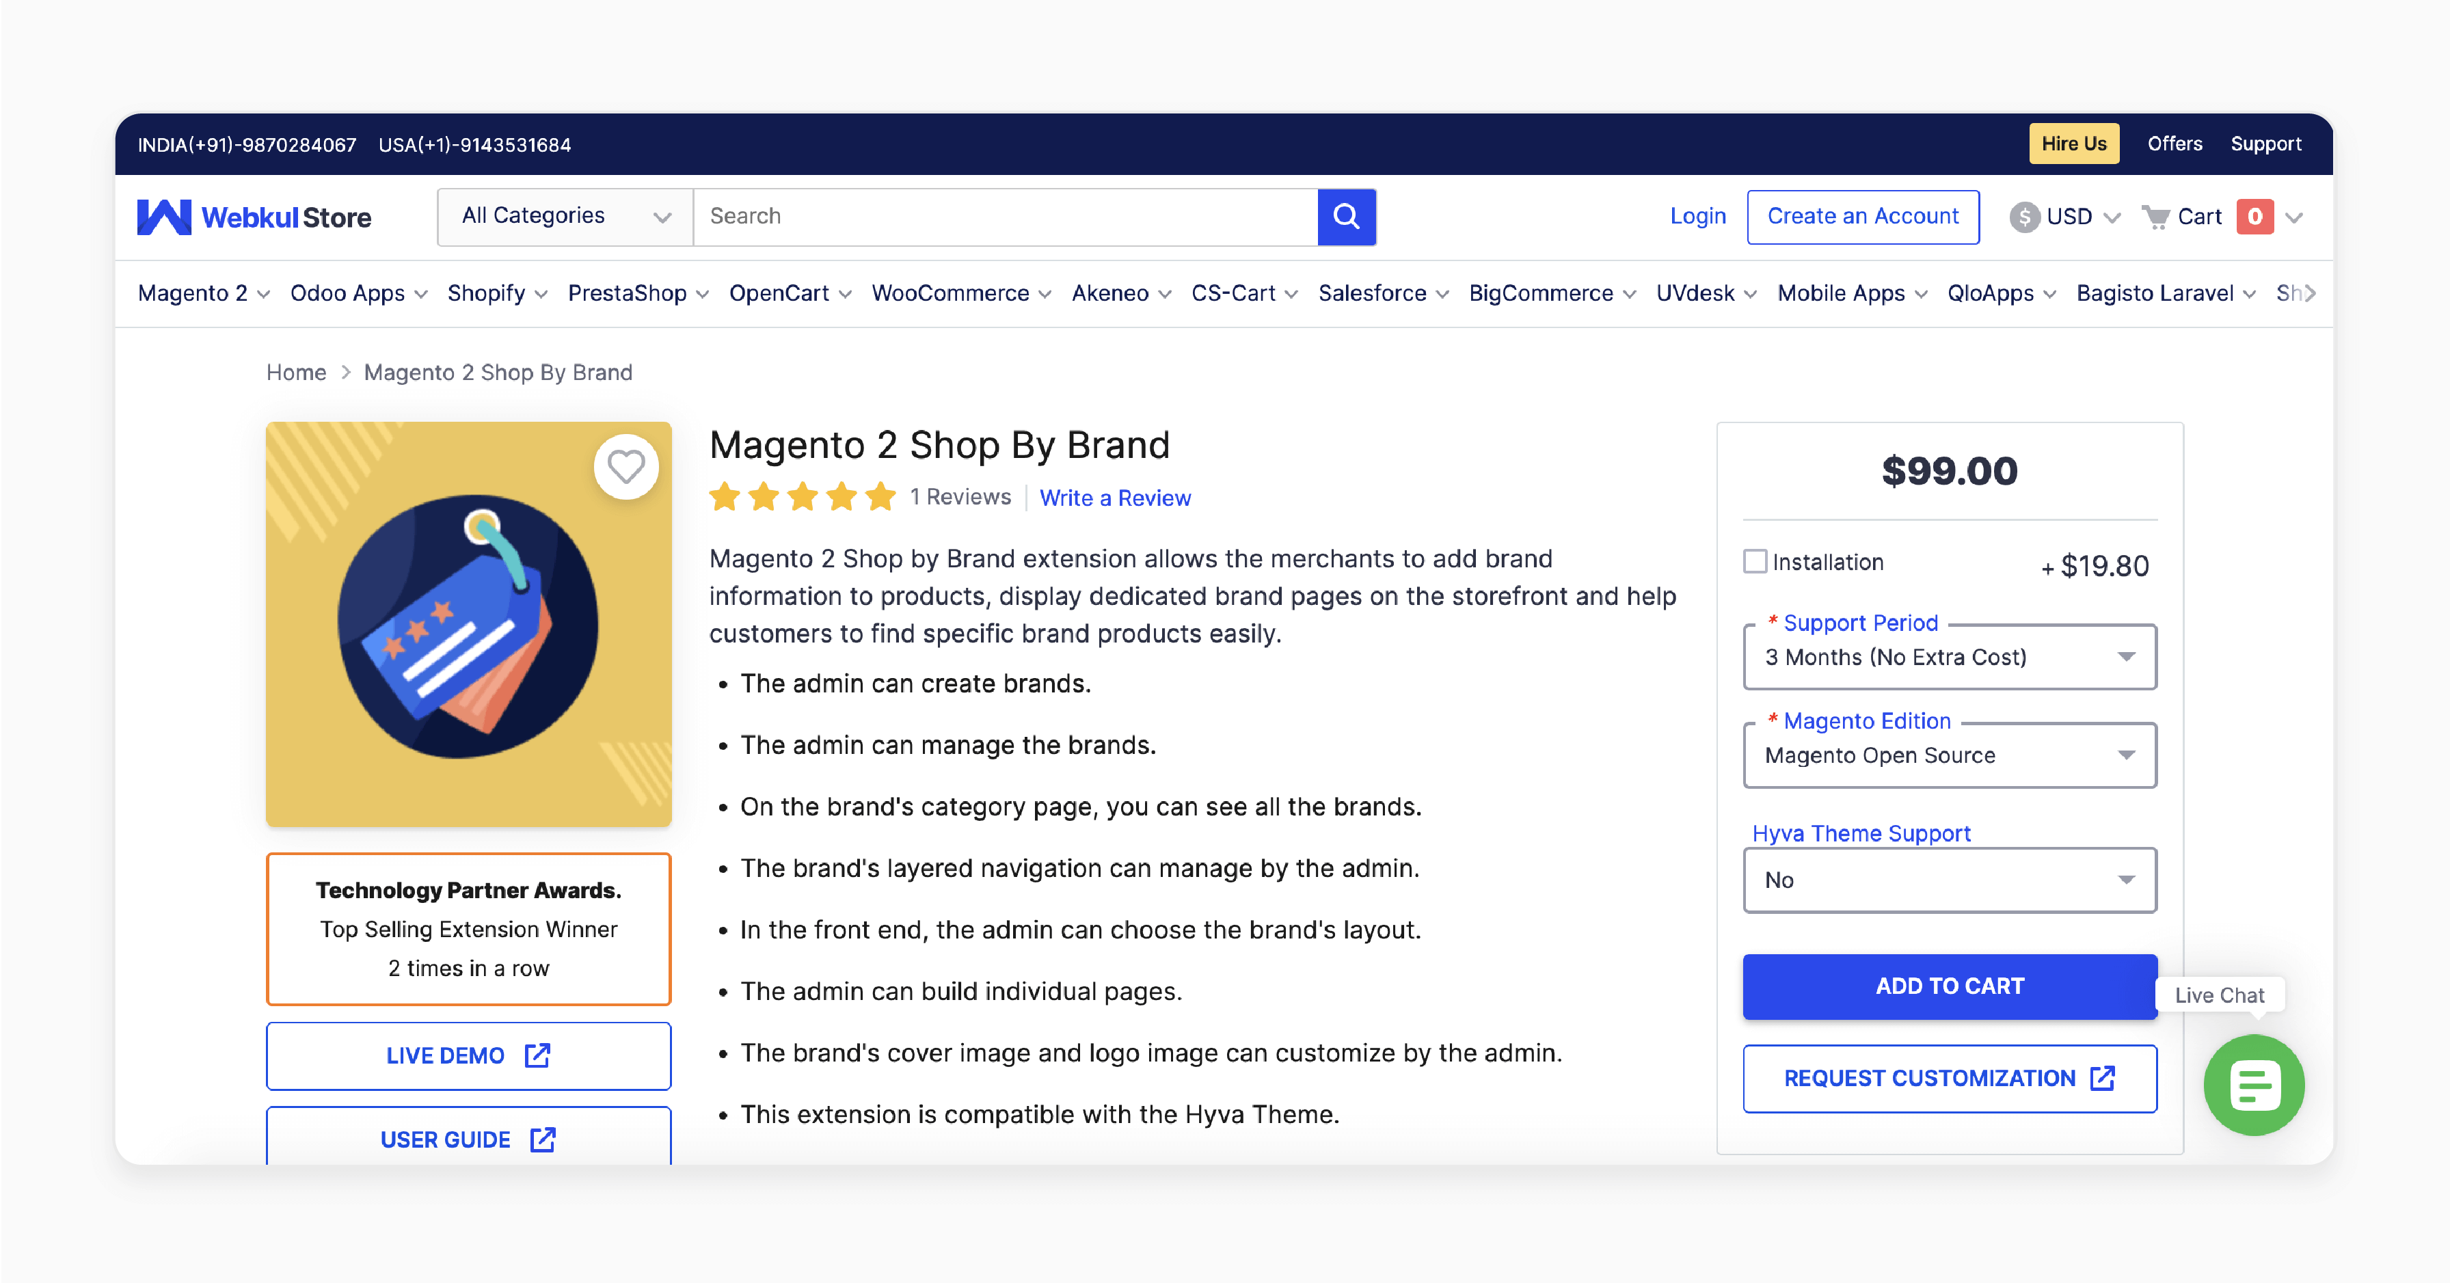Click the breadcrumb separator arrow
2450x1283 pixels.
pyautogui.click(x=346, y=373)
